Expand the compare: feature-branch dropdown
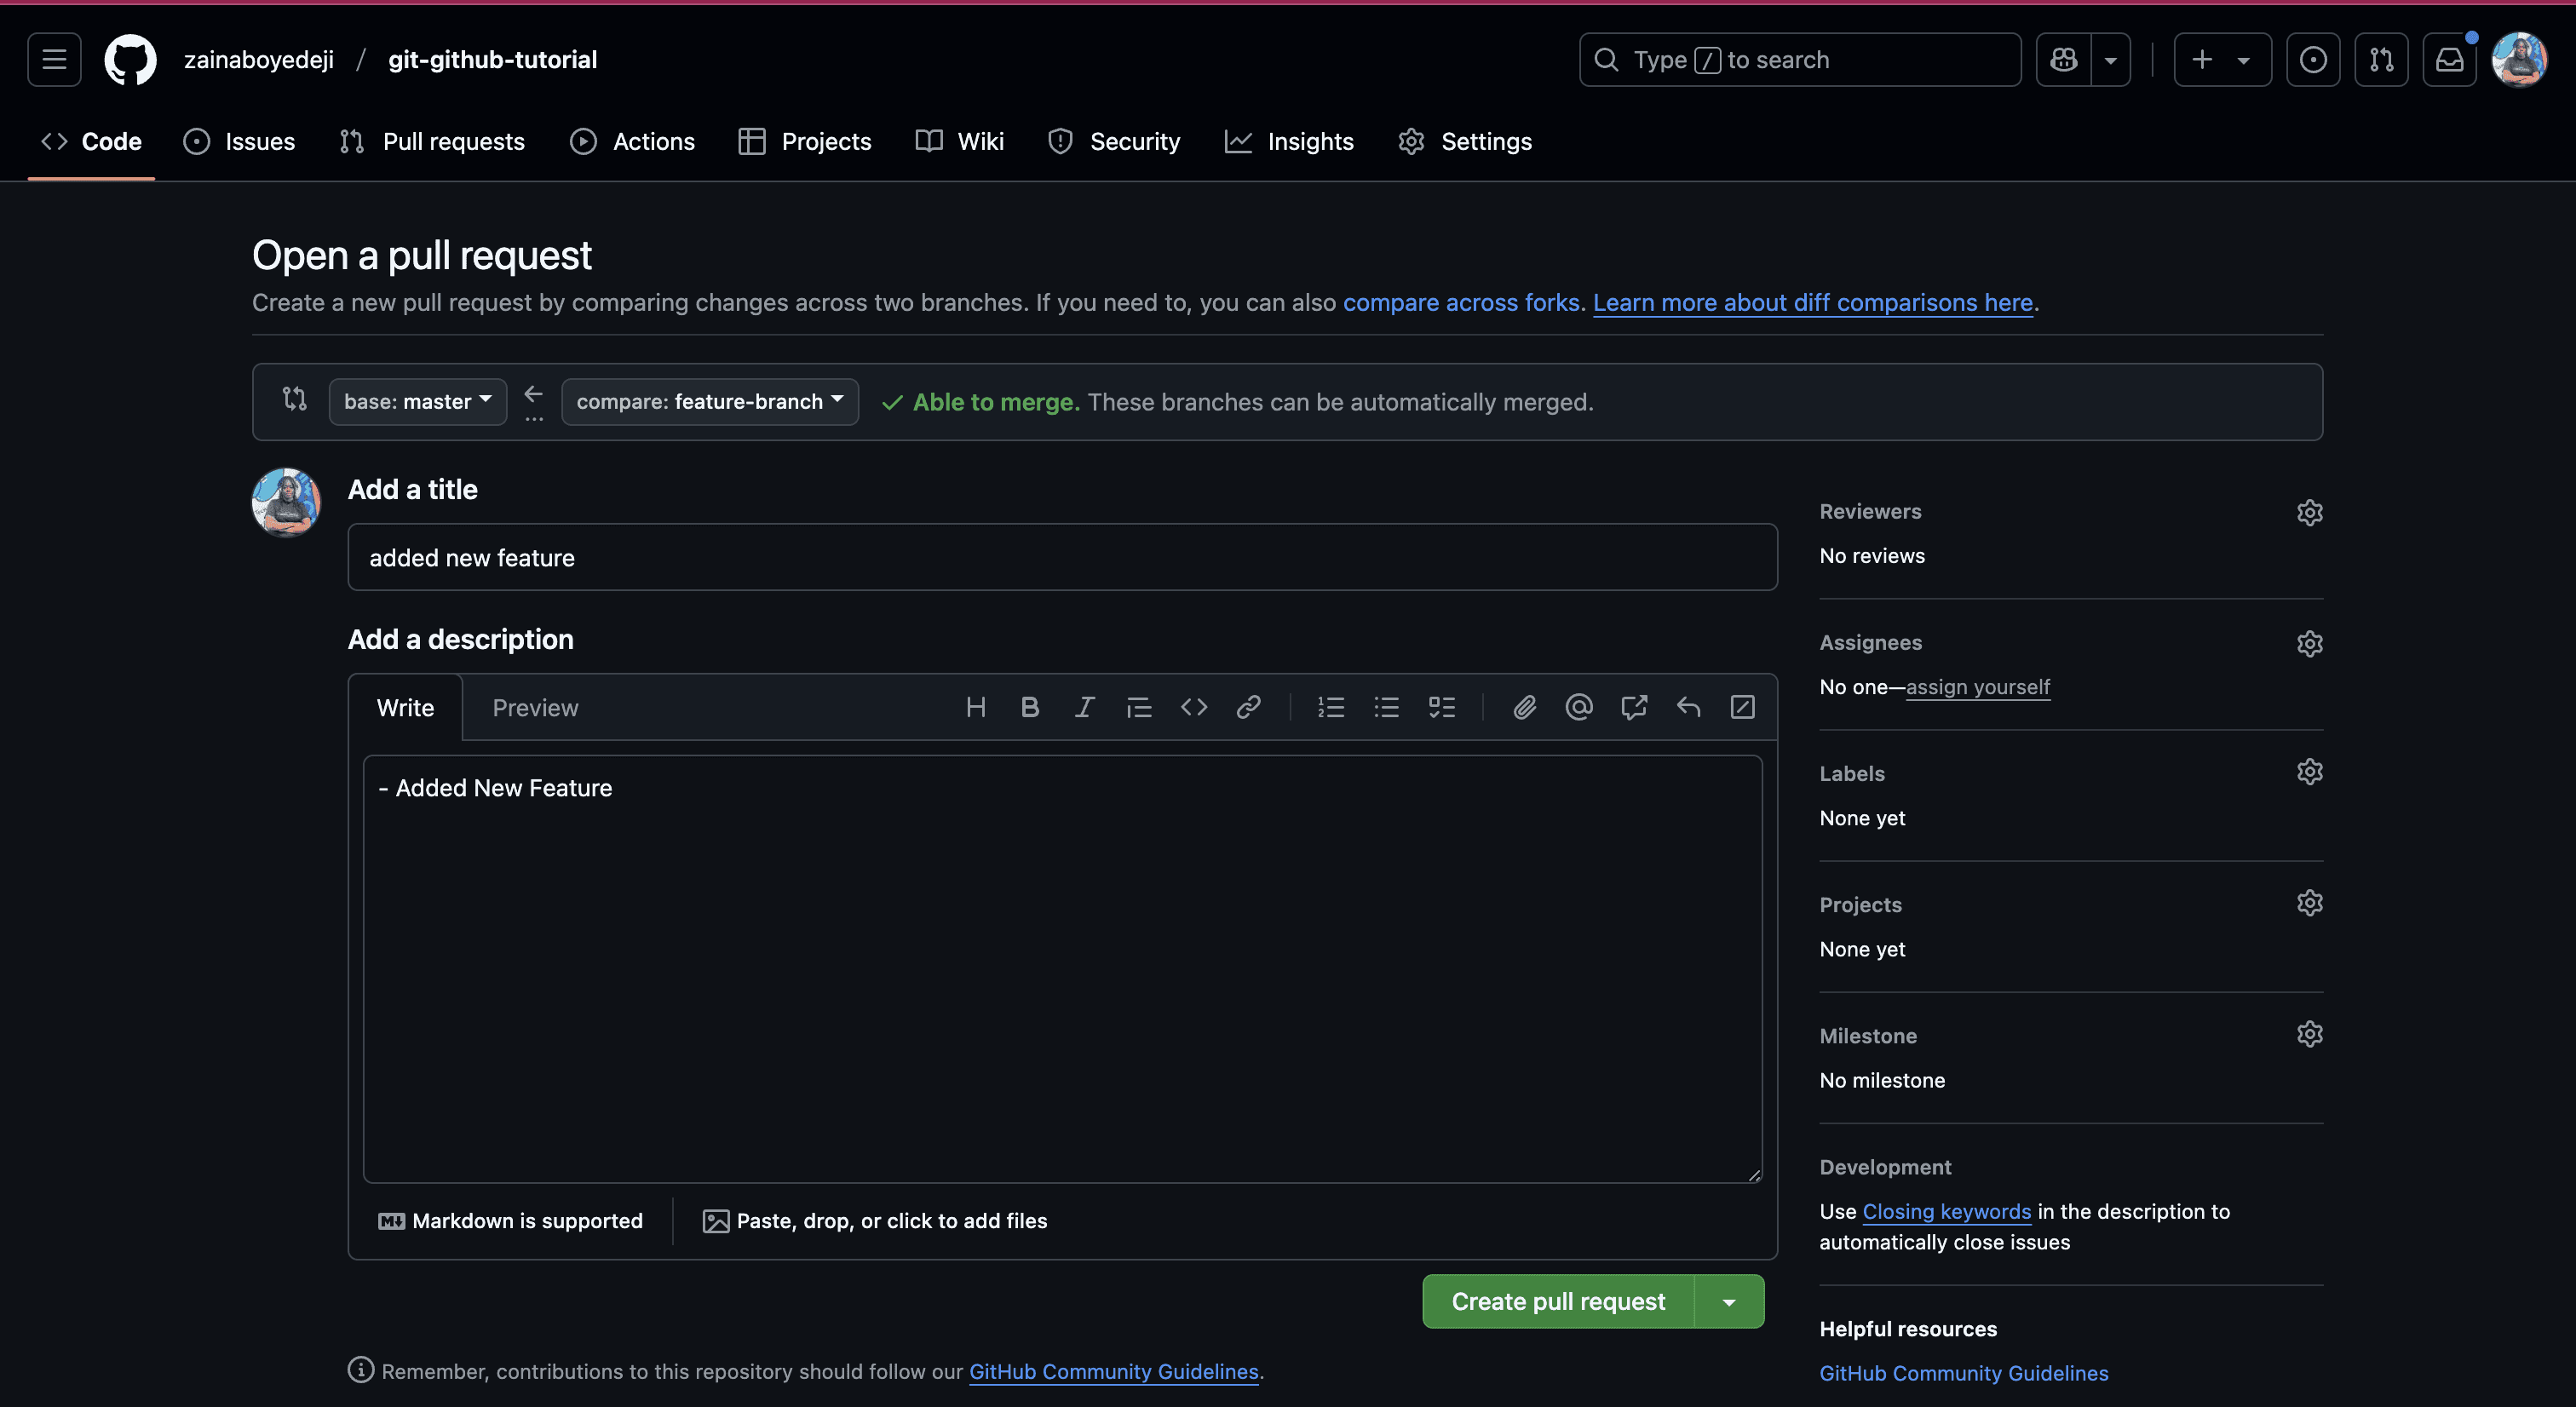2576x1407 pixels. point(709,402)
